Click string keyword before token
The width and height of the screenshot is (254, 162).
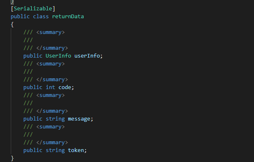[x=55, y=150]
